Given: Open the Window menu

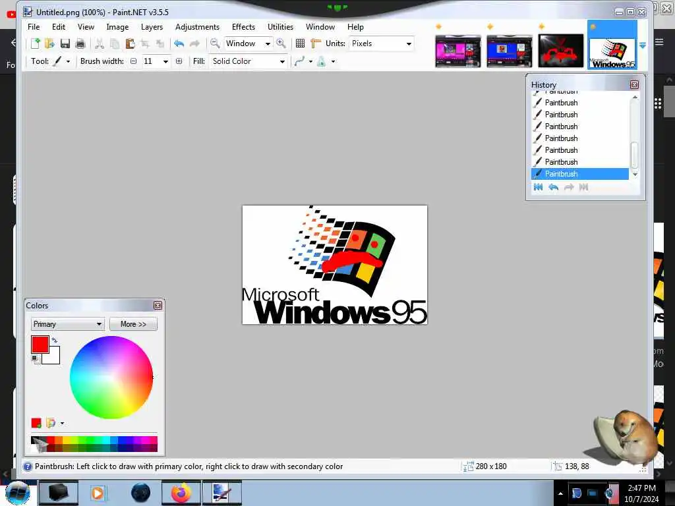Looking at the screenshot, I should 320,26.
